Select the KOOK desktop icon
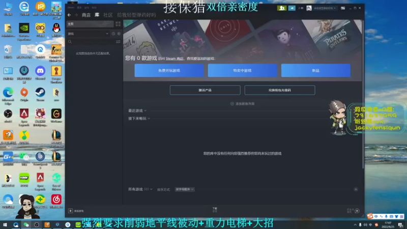Viewport: 407px width, 229px height. pyautogui.click(x=24, y=180)
